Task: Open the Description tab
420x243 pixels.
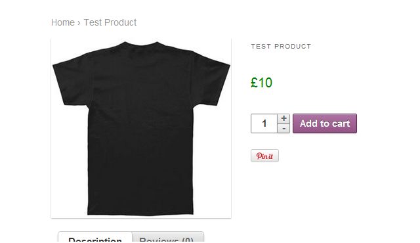Action: [x=95, y=238]
